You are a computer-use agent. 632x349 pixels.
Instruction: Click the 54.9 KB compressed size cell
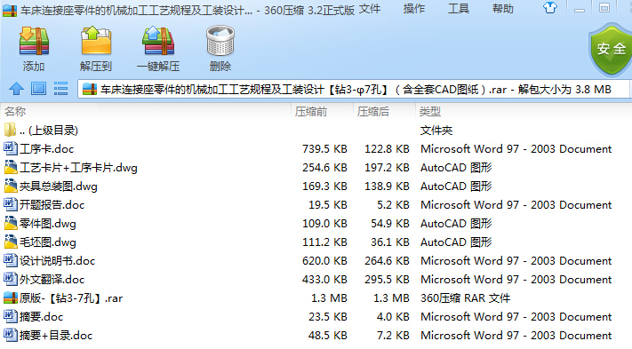click(x=389, y=224)
